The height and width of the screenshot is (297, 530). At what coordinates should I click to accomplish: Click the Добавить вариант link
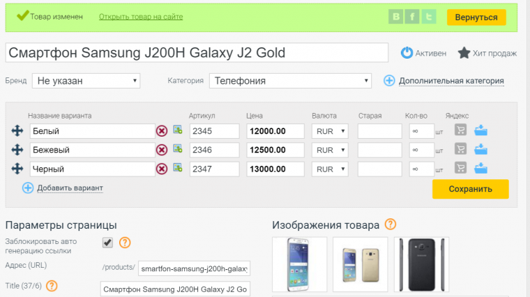click(70, 188)
